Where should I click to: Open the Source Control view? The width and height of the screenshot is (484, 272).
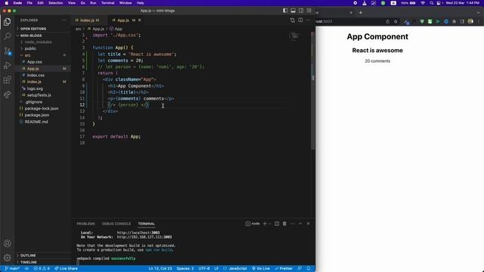(x=7, y=51)
